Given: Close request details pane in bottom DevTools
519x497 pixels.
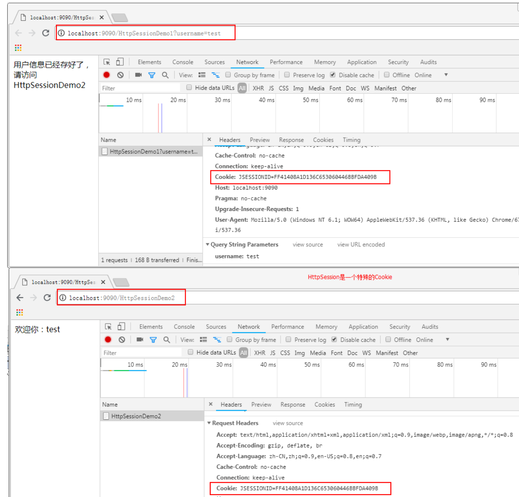Looking at the screenshot, I should click(x=211, y=404).
